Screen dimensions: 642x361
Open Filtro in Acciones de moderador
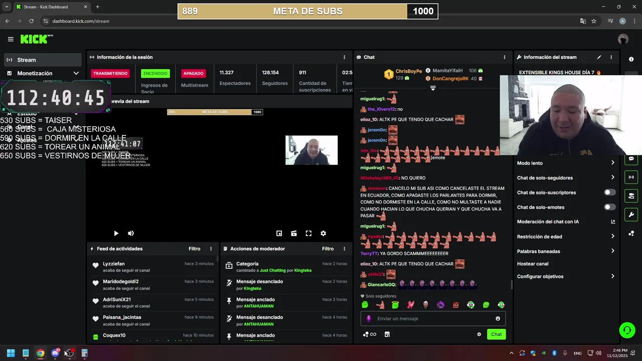pos(328,249)
